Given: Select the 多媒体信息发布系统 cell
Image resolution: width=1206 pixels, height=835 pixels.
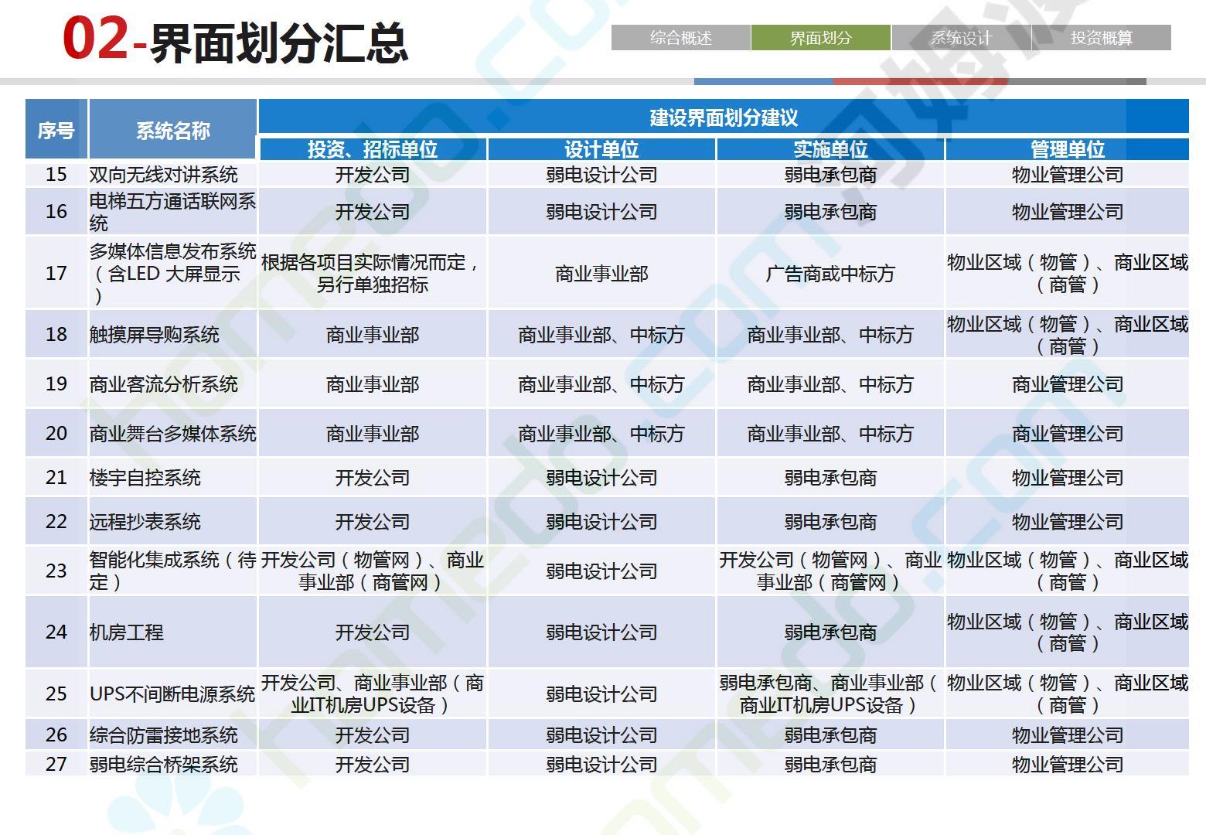Looking at the screenshot, I should coord(173,273).
